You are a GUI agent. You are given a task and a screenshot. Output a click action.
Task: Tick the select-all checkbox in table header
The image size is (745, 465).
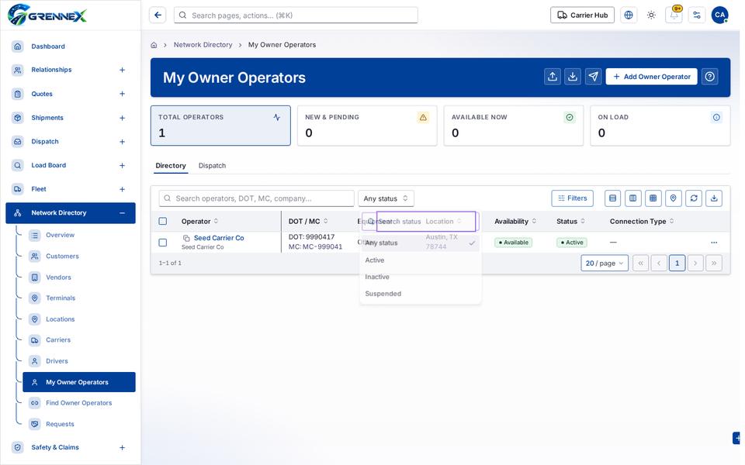click(x=163, y=221)
